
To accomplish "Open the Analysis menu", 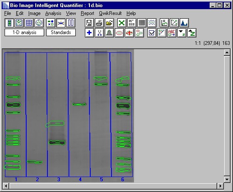I will (53, 13).
